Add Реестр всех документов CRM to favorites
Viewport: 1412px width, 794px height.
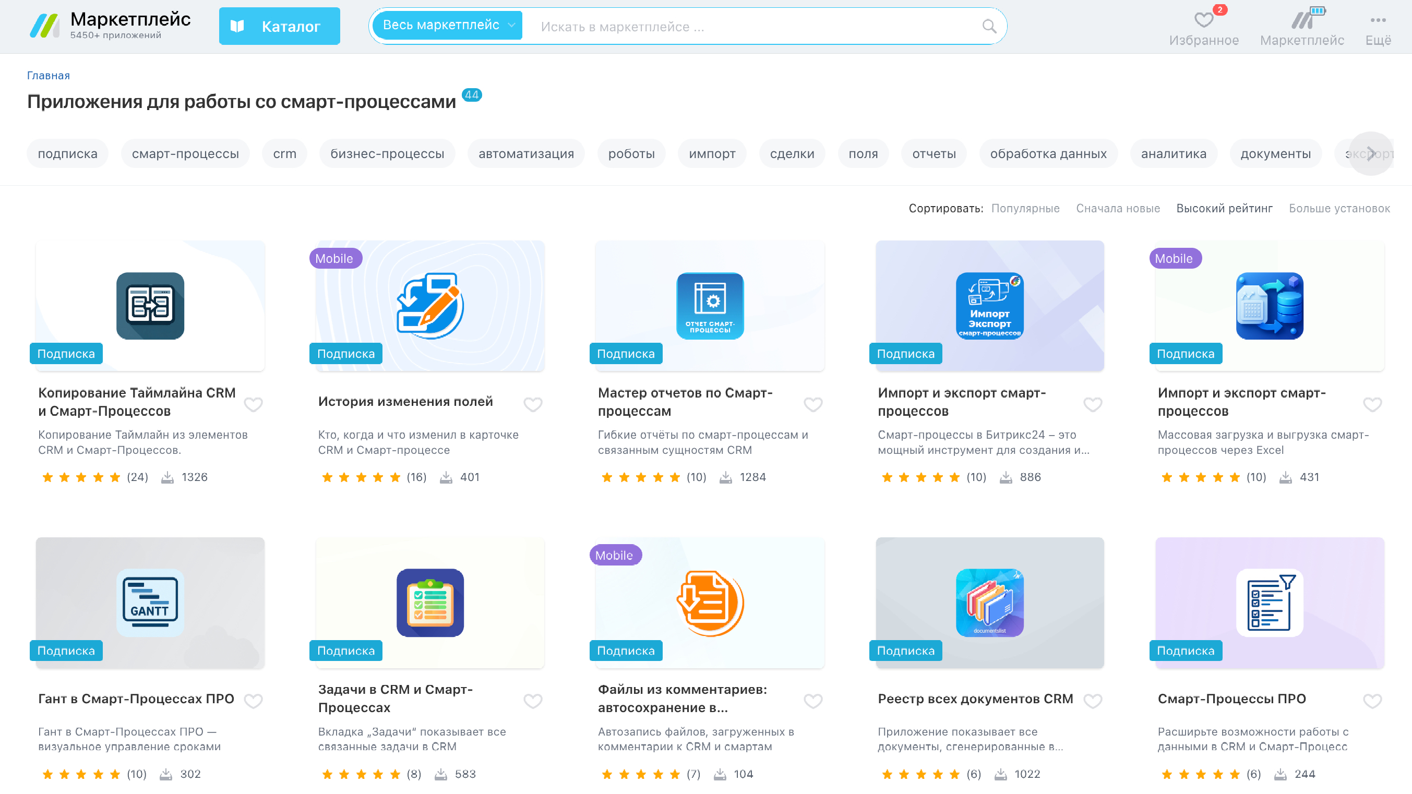coord(1093,700)
